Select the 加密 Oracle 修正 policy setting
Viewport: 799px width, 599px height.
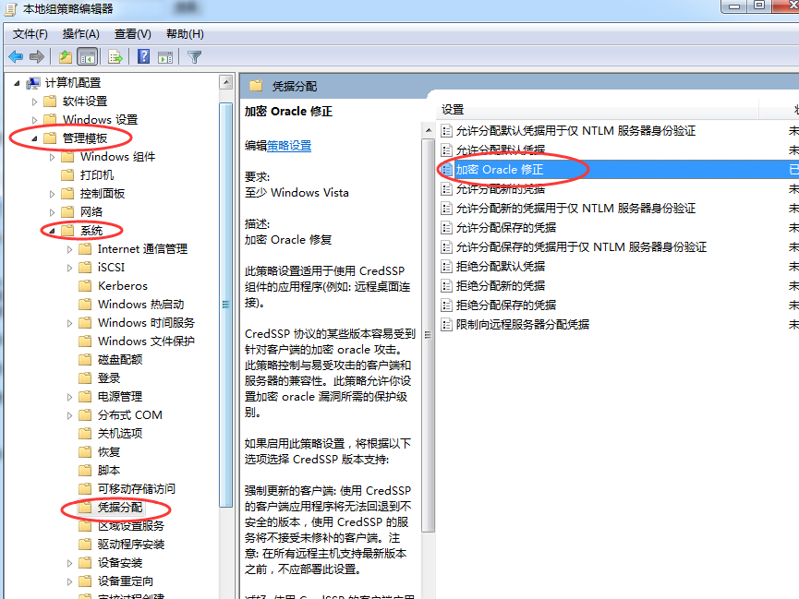(500, 170)
